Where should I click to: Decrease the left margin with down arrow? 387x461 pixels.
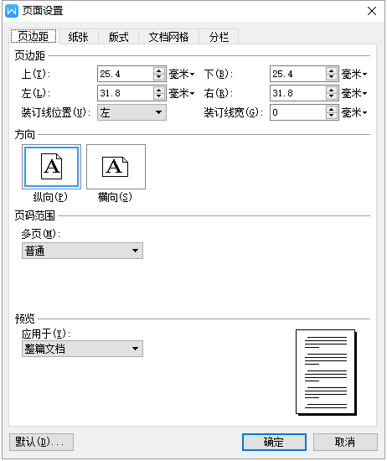pyautogui.click(x=159, y=96)
